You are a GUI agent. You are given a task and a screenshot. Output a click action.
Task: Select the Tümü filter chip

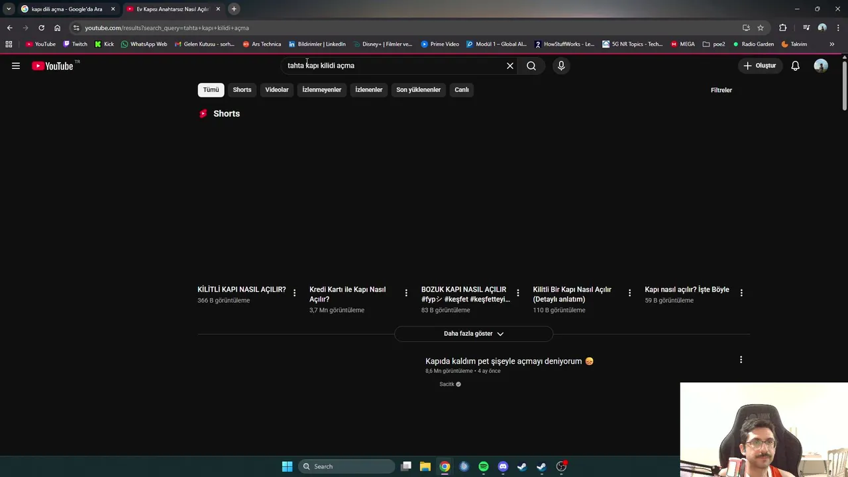[x=211, y=89]
